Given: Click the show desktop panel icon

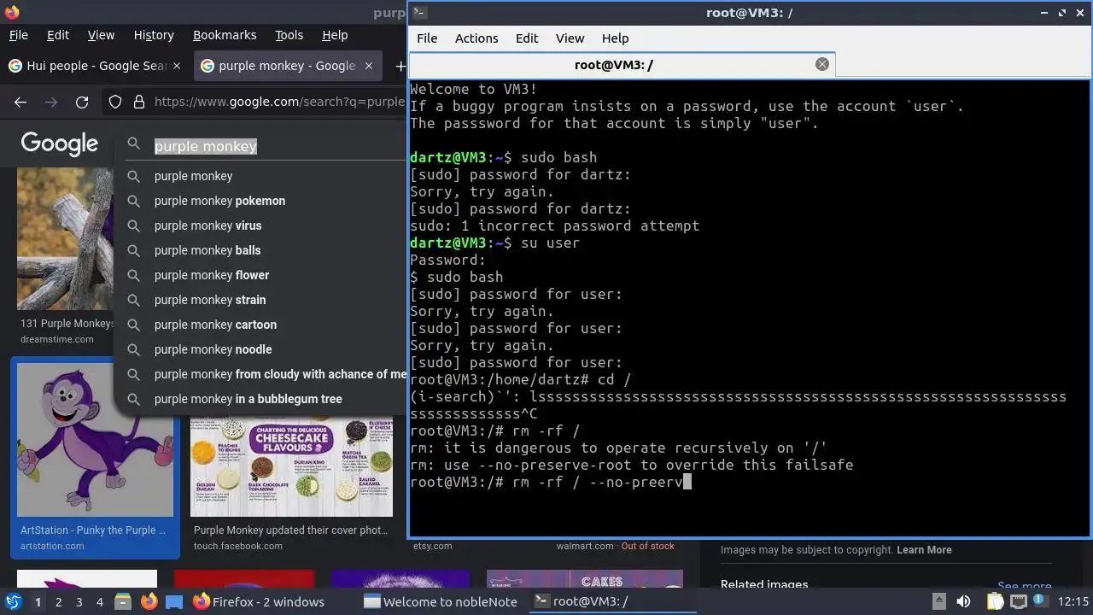Looking at the screenshot, I should point(174,601).
